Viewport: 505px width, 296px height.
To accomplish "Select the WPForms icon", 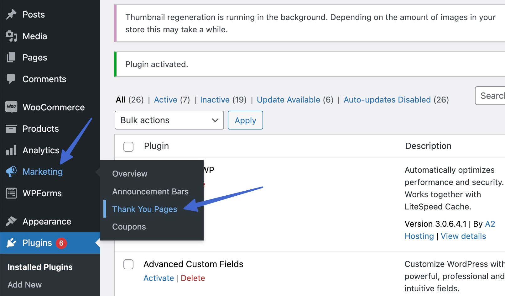I will point(11,193).
